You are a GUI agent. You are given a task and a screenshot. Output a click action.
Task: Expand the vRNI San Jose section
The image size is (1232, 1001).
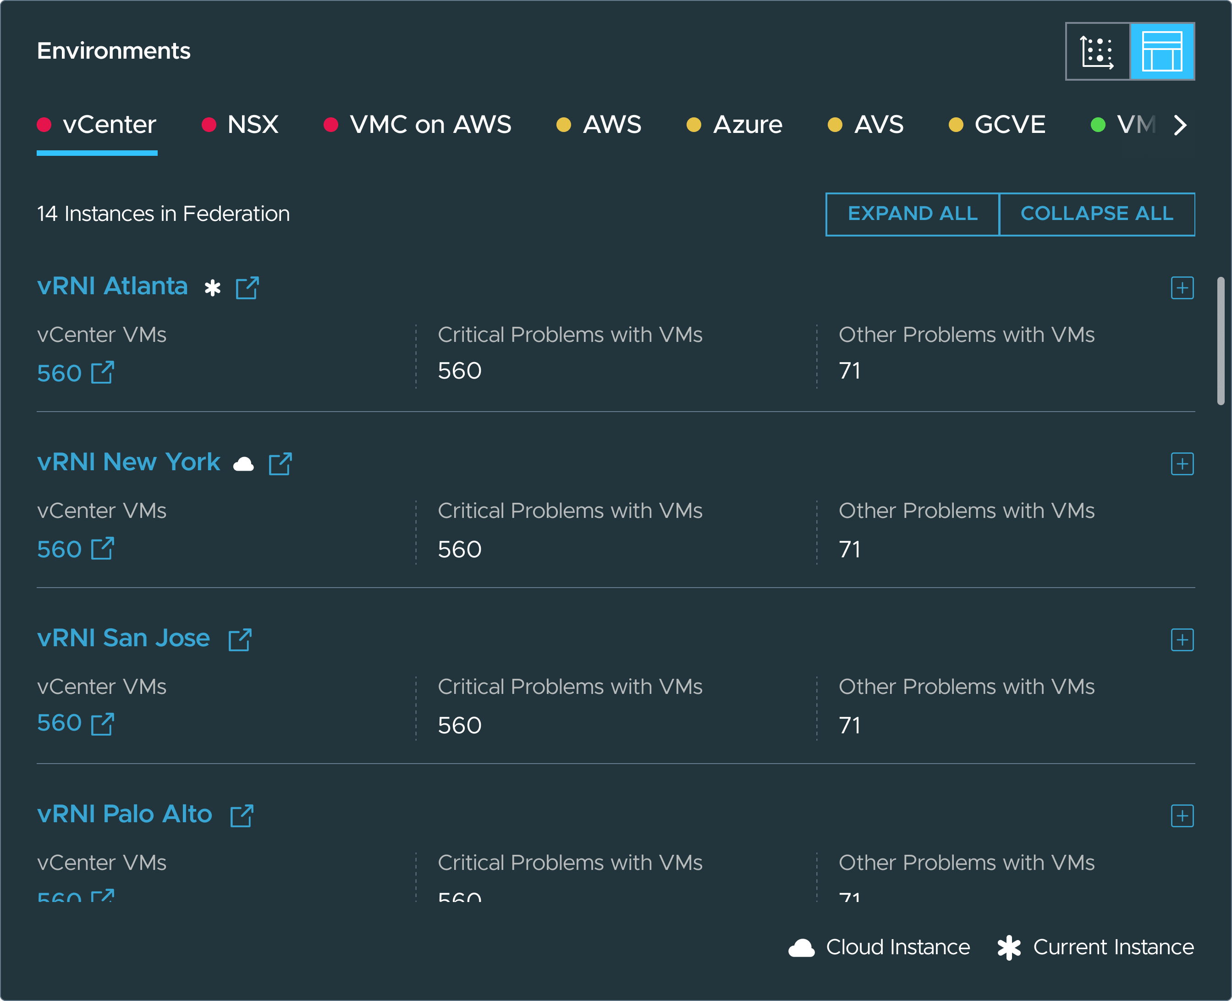coord(1182,639)
